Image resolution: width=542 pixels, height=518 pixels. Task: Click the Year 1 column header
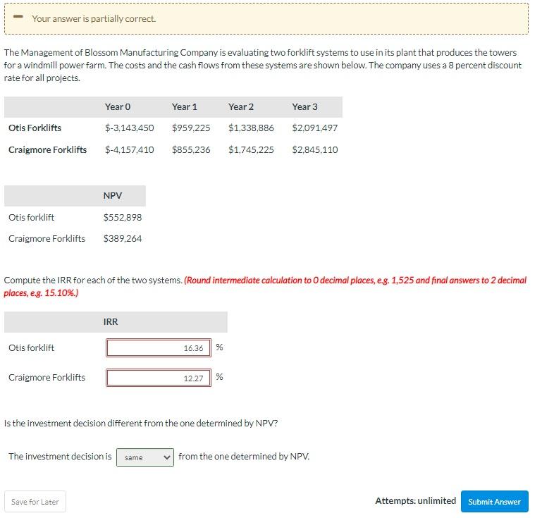[185, 107]
